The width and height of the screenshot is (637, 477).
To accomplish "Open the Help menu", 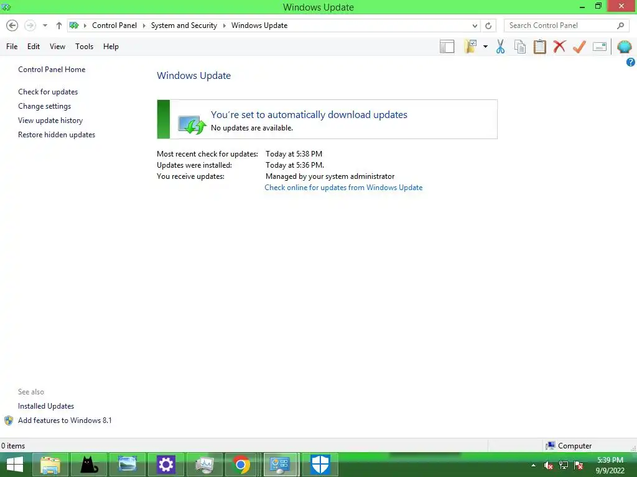I will tap(111, 46).
